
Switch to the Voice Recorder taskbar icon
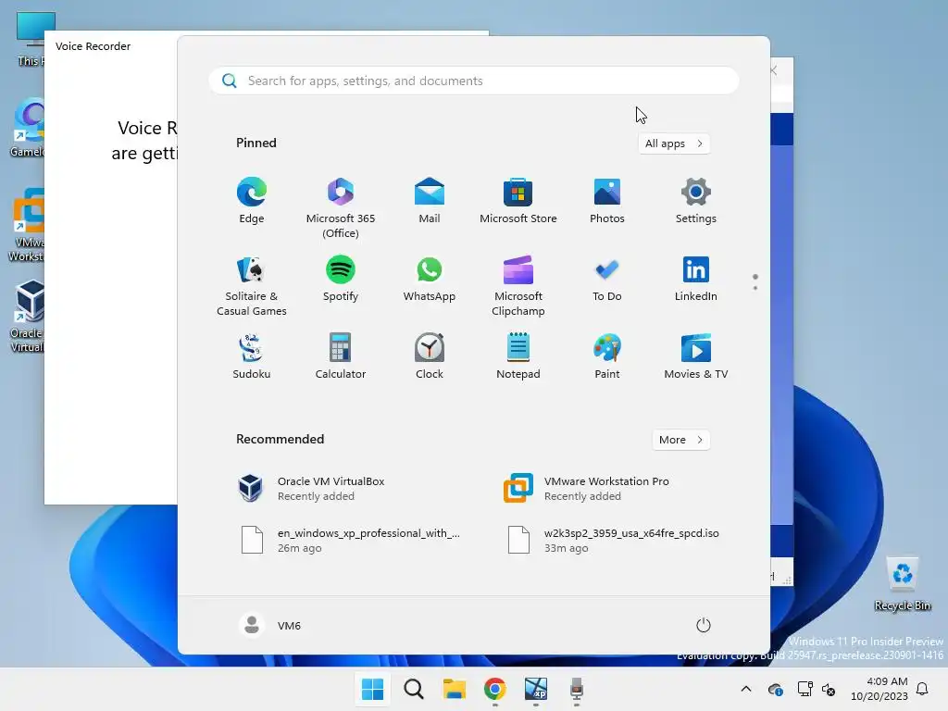[x=576, y=689]
